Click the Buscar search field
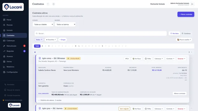The width and height of the screenshot is (198, 111). tap(101, 34)
